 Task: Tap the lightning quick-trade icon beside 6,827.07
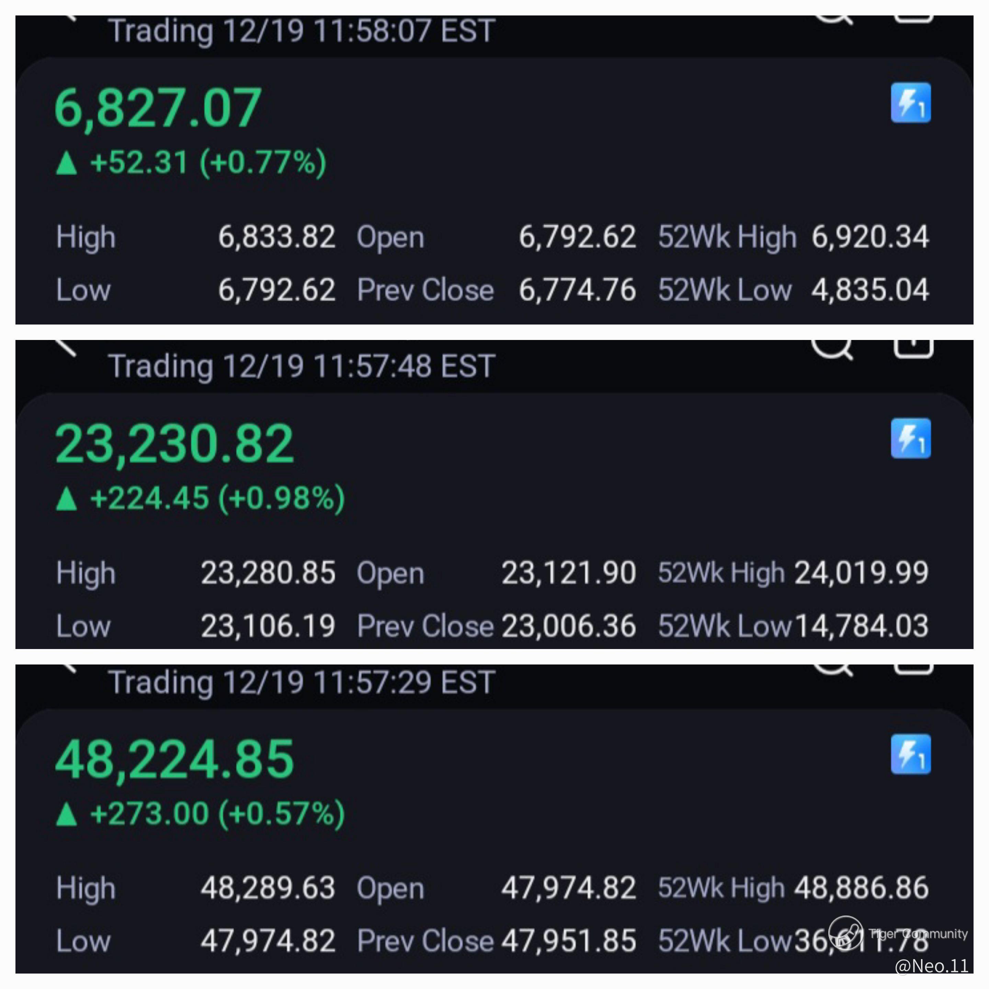point(911,103)
